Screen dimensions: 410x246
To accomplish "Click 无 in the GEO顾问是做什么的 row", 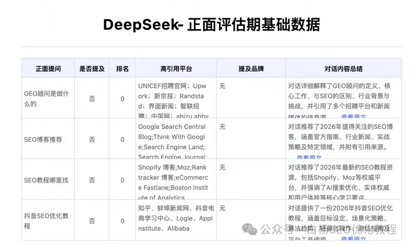I will [x=222, y=86].
